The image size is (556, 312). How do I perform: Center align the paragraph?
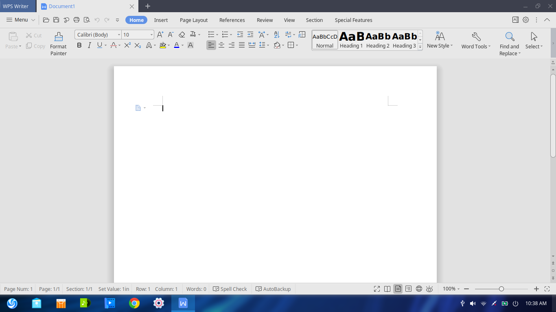[221, 45]
